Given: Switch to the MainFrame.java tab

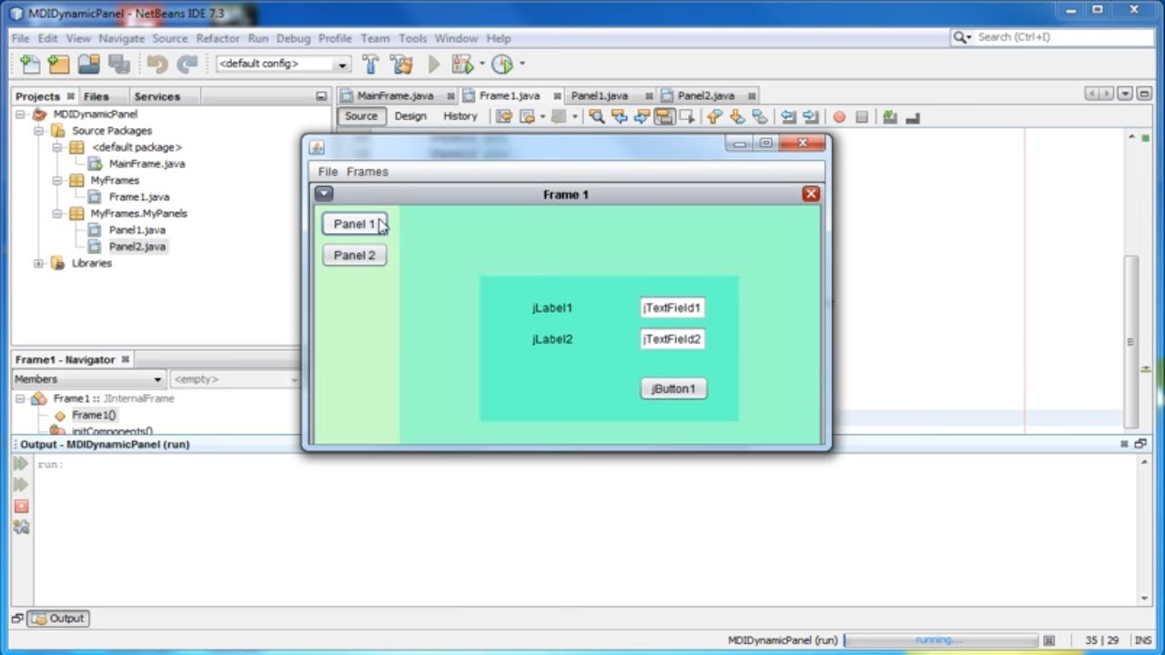Looking at the screenshot, I should coord(395,96).
